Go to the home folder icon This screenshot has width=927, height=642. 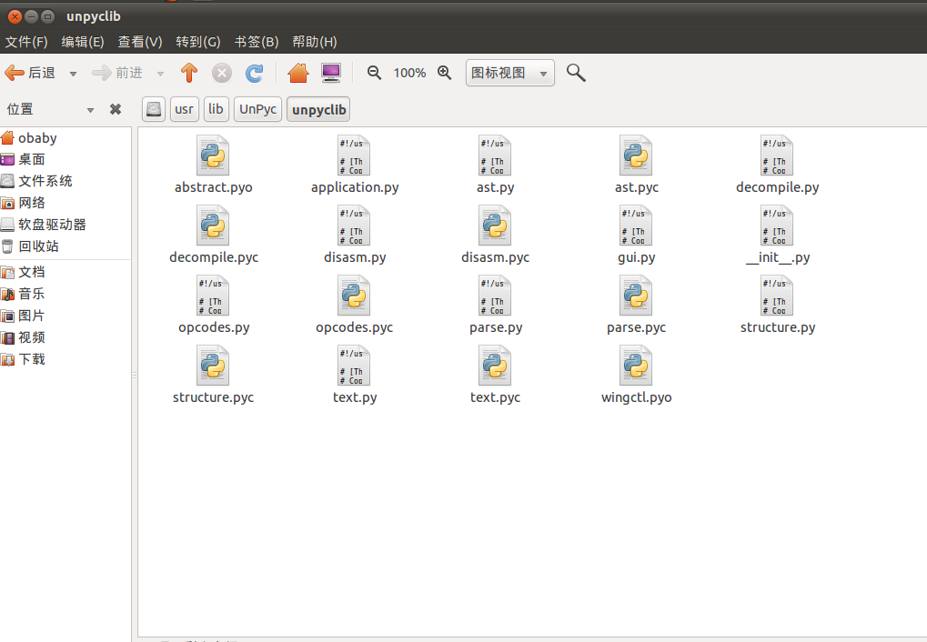(298, 73)
